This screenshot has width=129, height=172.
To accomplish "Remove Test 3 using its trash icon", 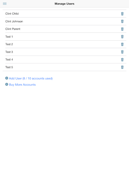I will tap(122, 52).
